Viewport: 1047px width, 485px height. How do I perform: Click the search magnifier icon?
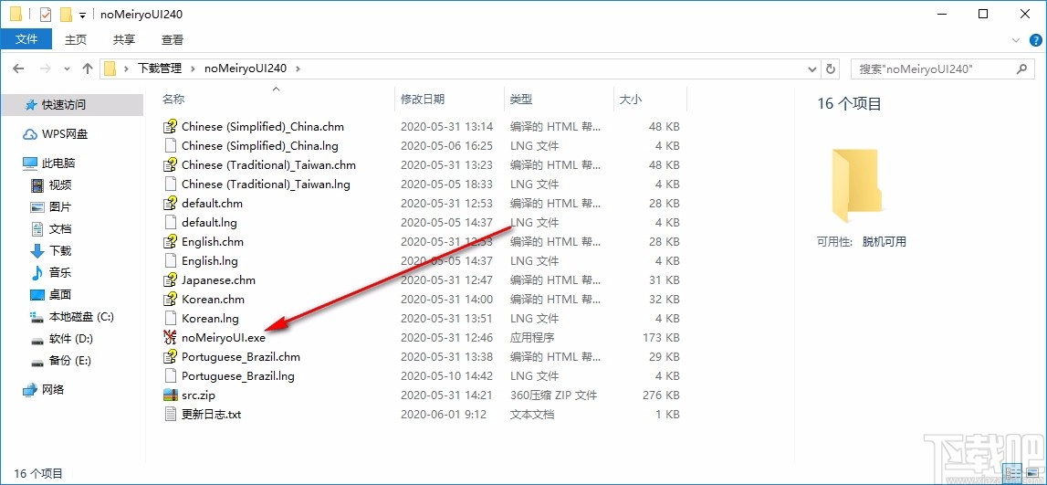click(1021, 69)
